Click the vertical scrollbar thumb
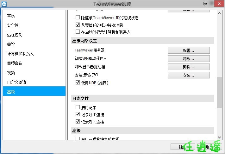 pos(219,92)
